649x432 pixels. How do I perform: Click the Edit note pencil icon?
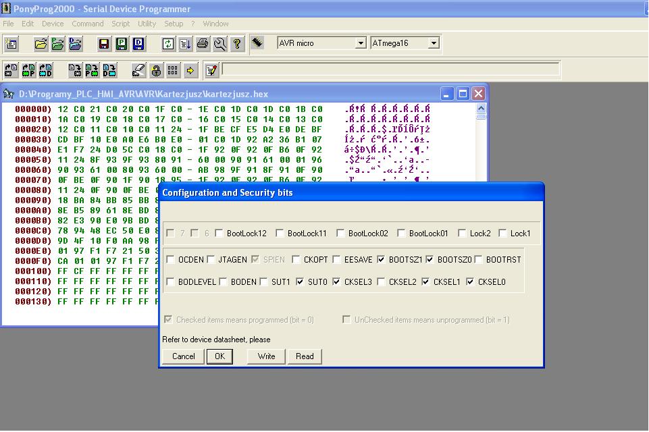pyautogui.click(x=211, y=70)
